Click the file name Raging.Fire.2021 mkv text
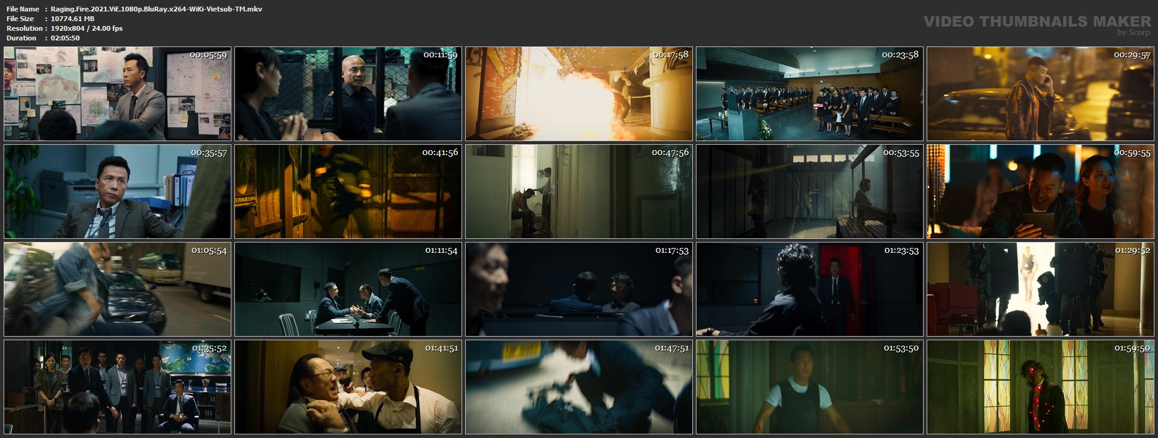Viewport: 1158px width, 438px height. point(156,9)
